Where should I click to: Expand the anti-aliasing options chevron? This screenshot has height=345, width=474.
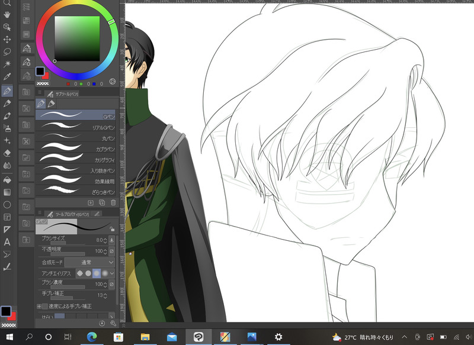pos(112,273)
